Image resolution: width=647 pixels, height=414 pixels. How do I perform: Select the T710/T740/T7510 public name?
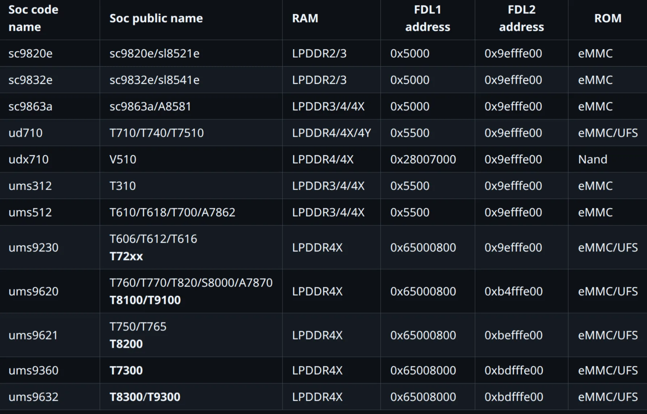tap(156, 133)
